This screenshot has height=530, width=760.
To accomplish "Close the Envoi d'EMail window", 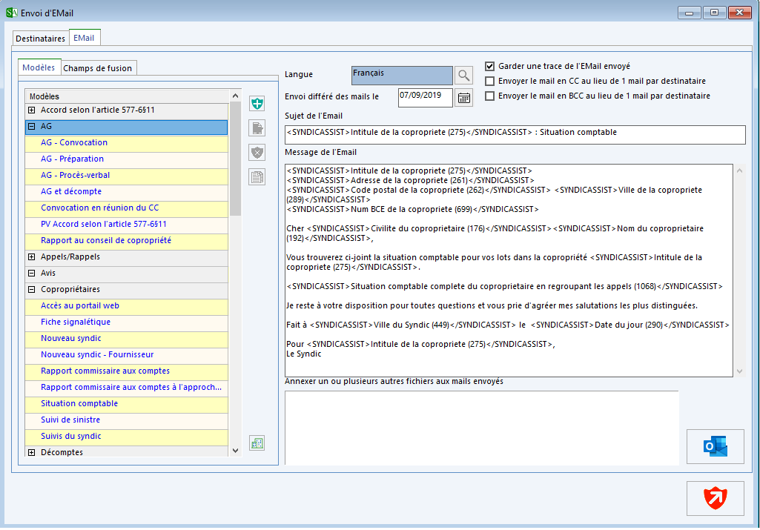I will [x=740, y=13].
